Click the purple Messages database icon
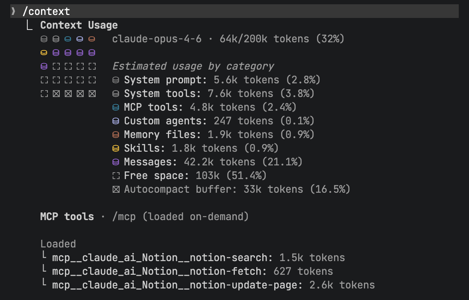This screenshot has height=300, width=469. (x=115, y=162)
